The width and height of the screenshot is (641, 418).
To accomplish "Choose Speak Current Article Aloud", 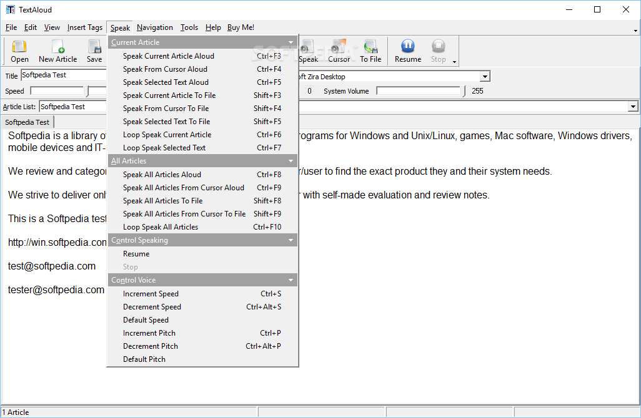I will (x=202, y=56).
